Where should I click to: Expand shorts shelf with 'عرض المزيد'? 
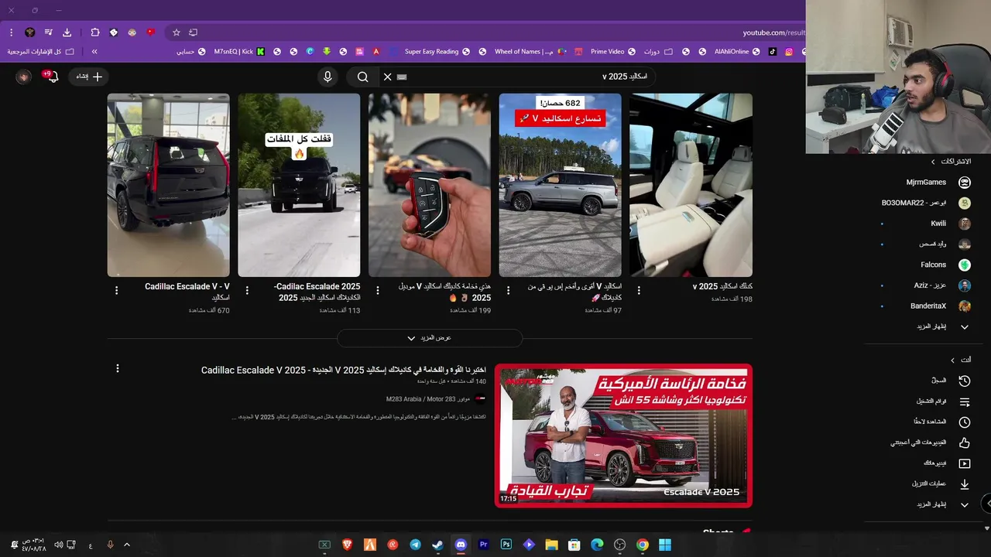click(430, 338)
